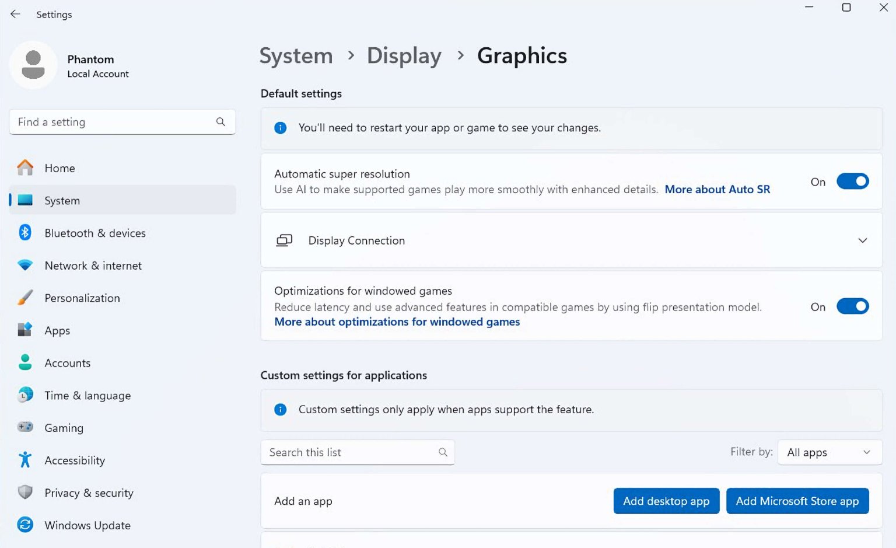
Task: Click the Add Microsoft Store app button
Action: [797, 501]
